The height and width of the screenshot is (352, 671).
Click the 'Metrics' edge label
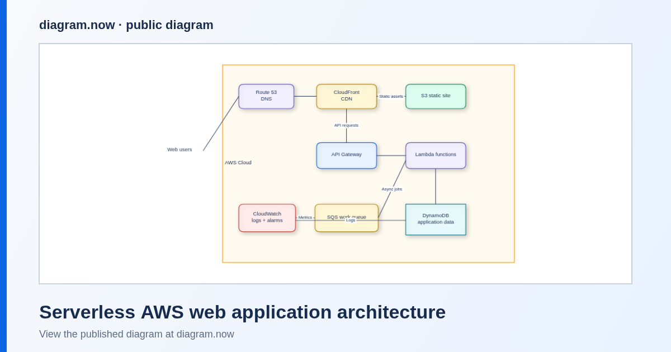point(305,217)
